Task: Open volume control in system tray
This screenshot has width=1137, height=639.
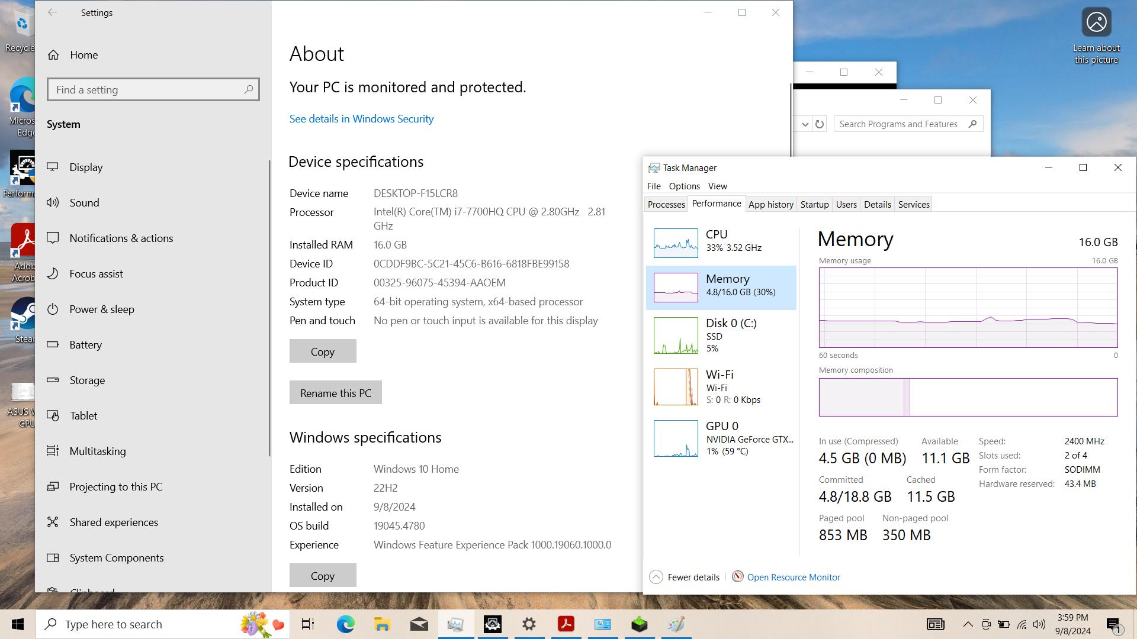Action: pyautogui.click(x=1039, y=624)
